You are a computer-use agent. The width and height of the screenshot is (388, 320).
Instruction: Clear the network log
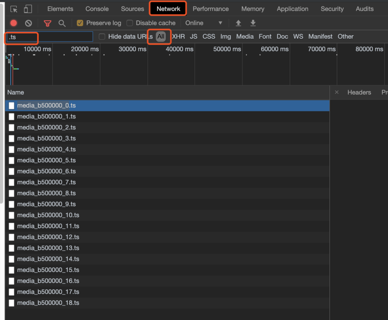pos(28,23)
